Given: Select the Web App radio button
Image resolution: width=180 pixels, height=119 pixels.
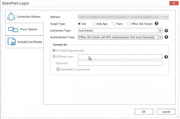Looking at the screenshot, I should [x=94, y=24].
